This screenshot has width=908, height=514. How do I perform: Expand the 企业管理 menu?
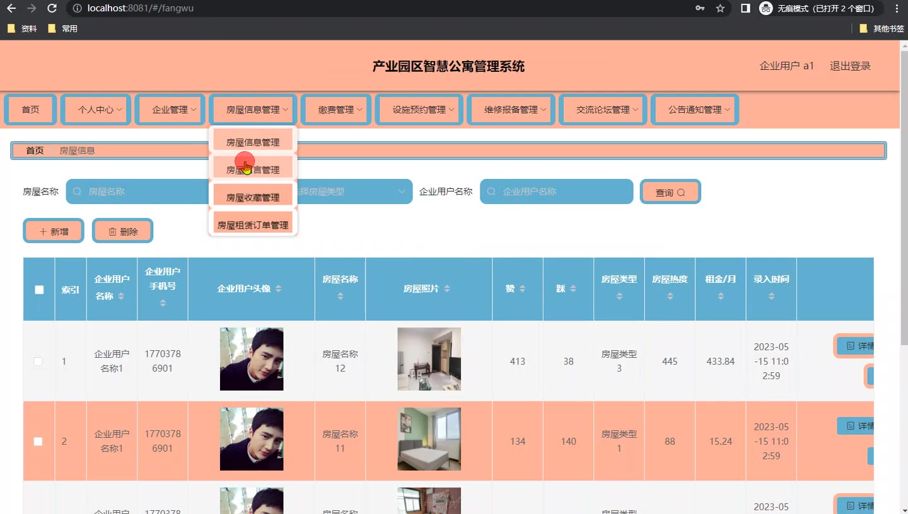pyautogui.click(x=170, y=110)
